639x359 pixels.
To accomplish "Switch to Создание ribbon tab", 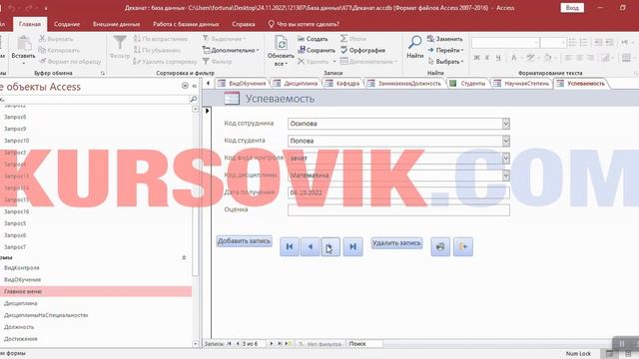I will tap(67, 24).
